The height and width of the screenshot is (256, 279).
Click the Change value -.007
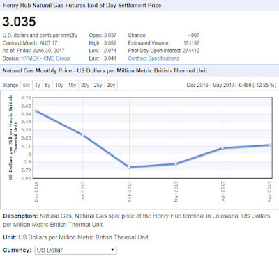click(194, 35)
